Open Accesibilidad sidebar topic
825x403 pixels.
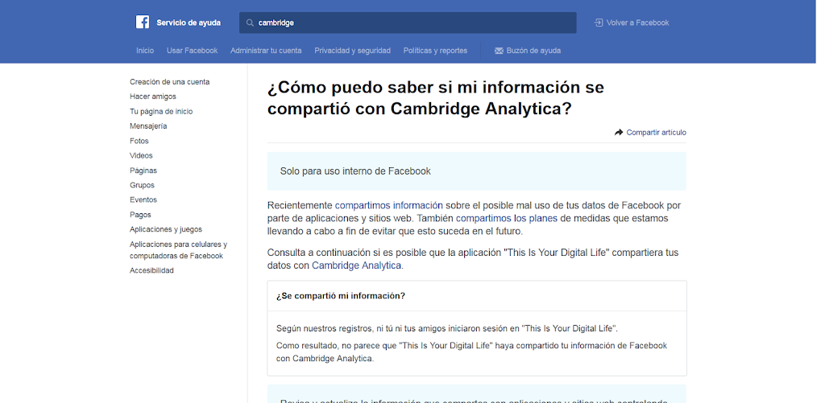(151, 270)
